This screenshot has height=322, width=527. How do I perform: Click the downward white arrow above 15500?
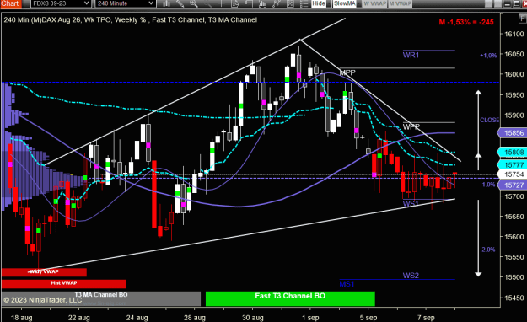point(478,238)
